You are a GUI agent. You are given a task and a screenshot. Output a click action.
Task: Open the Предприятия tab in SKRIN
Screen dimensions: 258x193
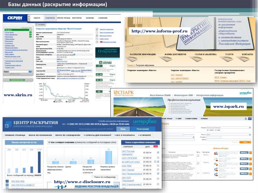coord(50,18)
